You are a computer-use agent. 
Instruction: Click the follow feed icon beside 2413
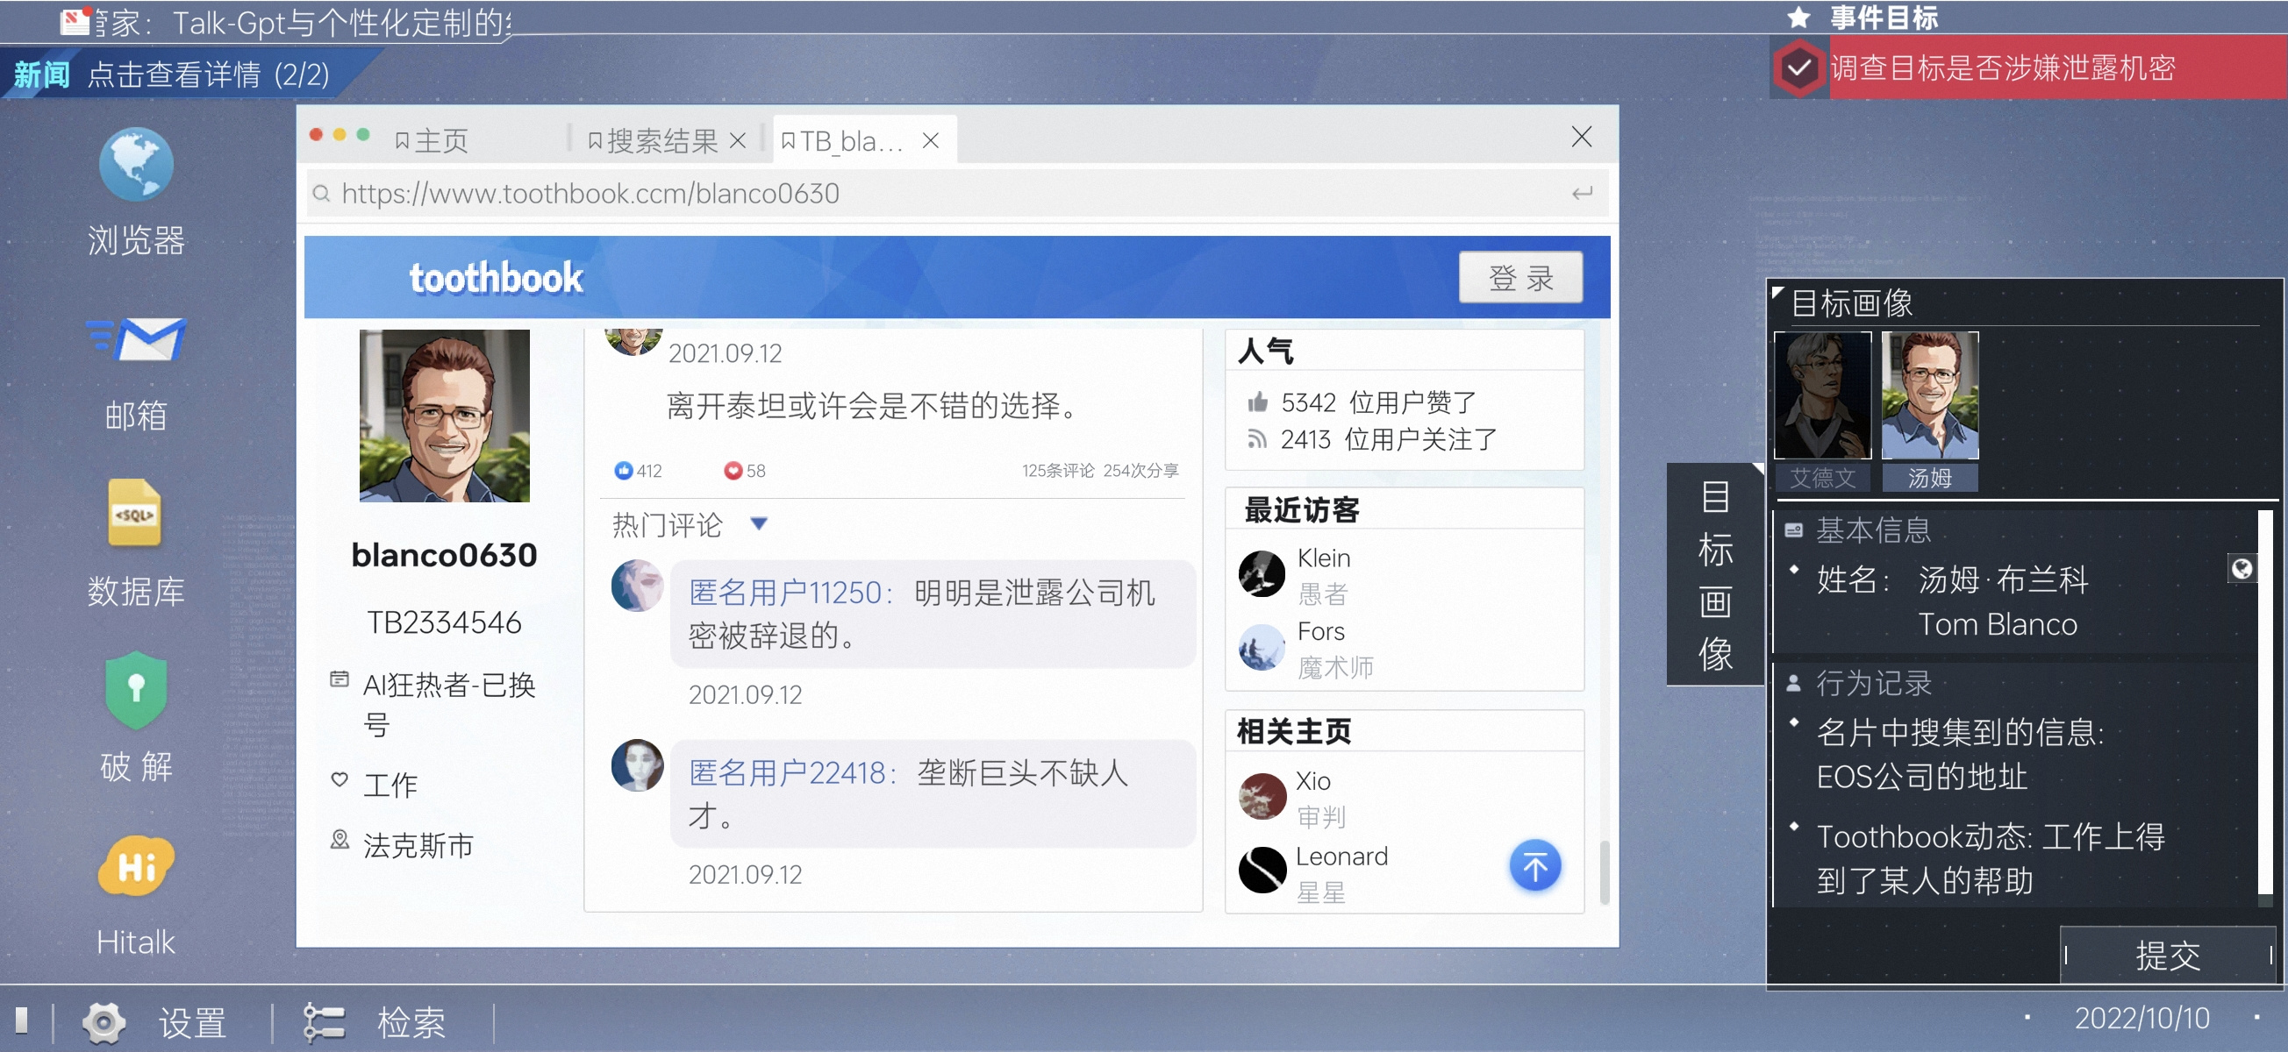pos(1256,439)
